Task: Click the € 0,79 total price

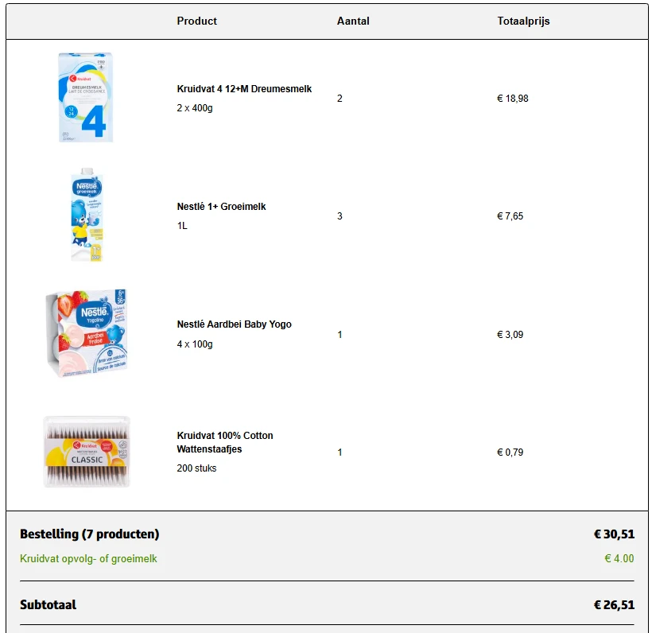Action: coord(510,452)
